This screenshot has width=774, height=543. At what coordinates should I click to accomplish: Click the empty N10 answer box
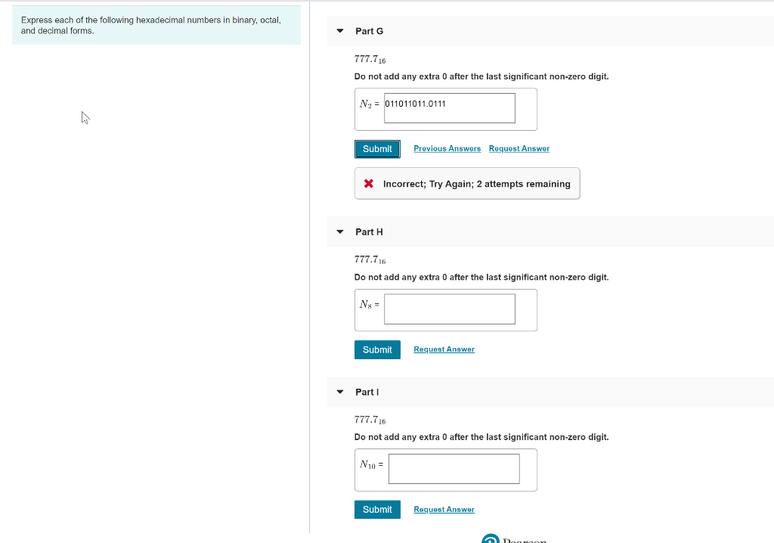click(454, 469)
